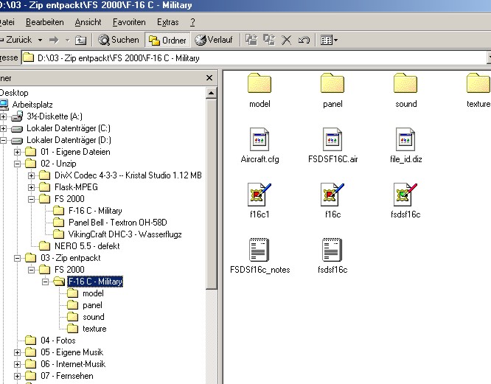Select 04 - Fotos in the tree
Viewport: 491px width, 384px height.
click(x=58, y=341)
